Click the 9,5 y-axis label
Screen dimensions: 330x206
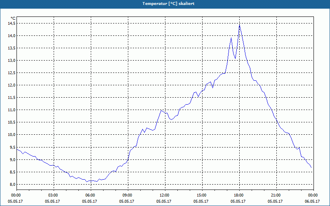(12, 147)
